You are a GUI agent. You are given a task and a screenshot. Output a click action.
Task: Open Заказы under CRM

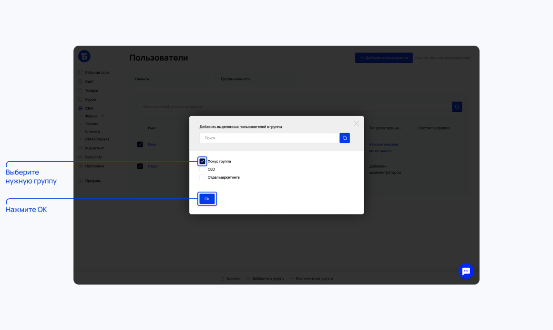[92, 124]
